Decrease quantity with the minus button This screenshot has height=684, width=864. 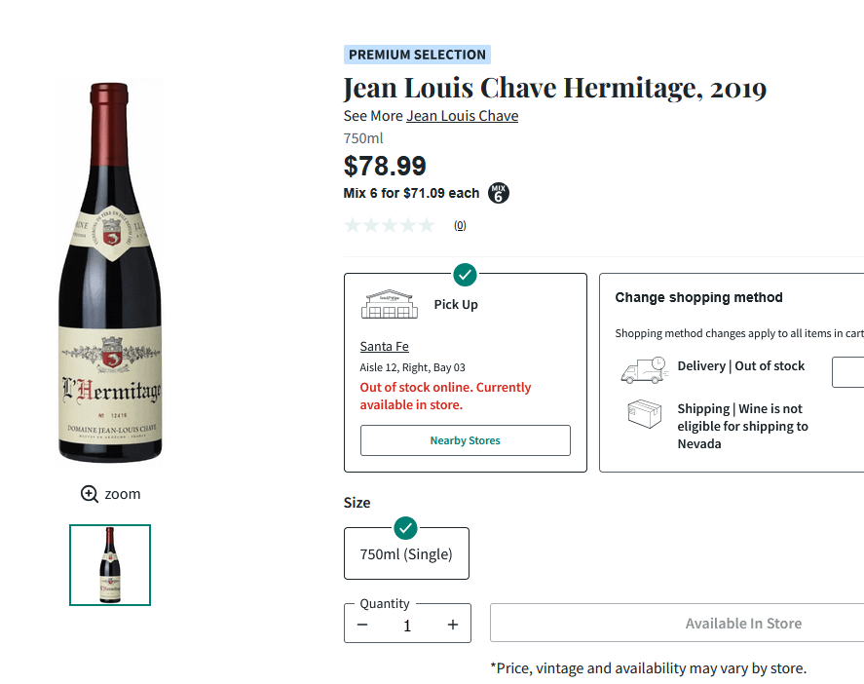(x=362, y=625)
